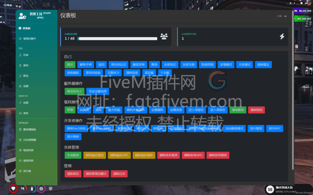Enable 无敌模式 god mode
The height and width of the screenshot is (195, 313).
(x=245, y=65)
